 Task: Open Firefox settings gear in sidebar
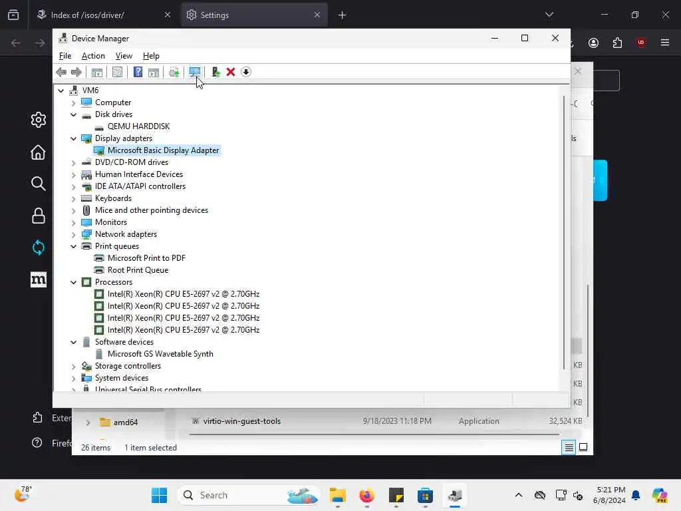click(38, 120)
